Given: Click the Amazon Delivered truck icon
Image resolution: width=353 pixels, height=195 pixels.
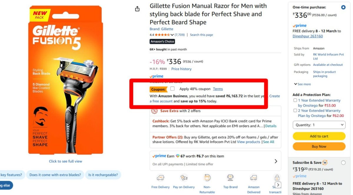Looking at the screenshot, I should pyautogui.click(x=254, y=178).
